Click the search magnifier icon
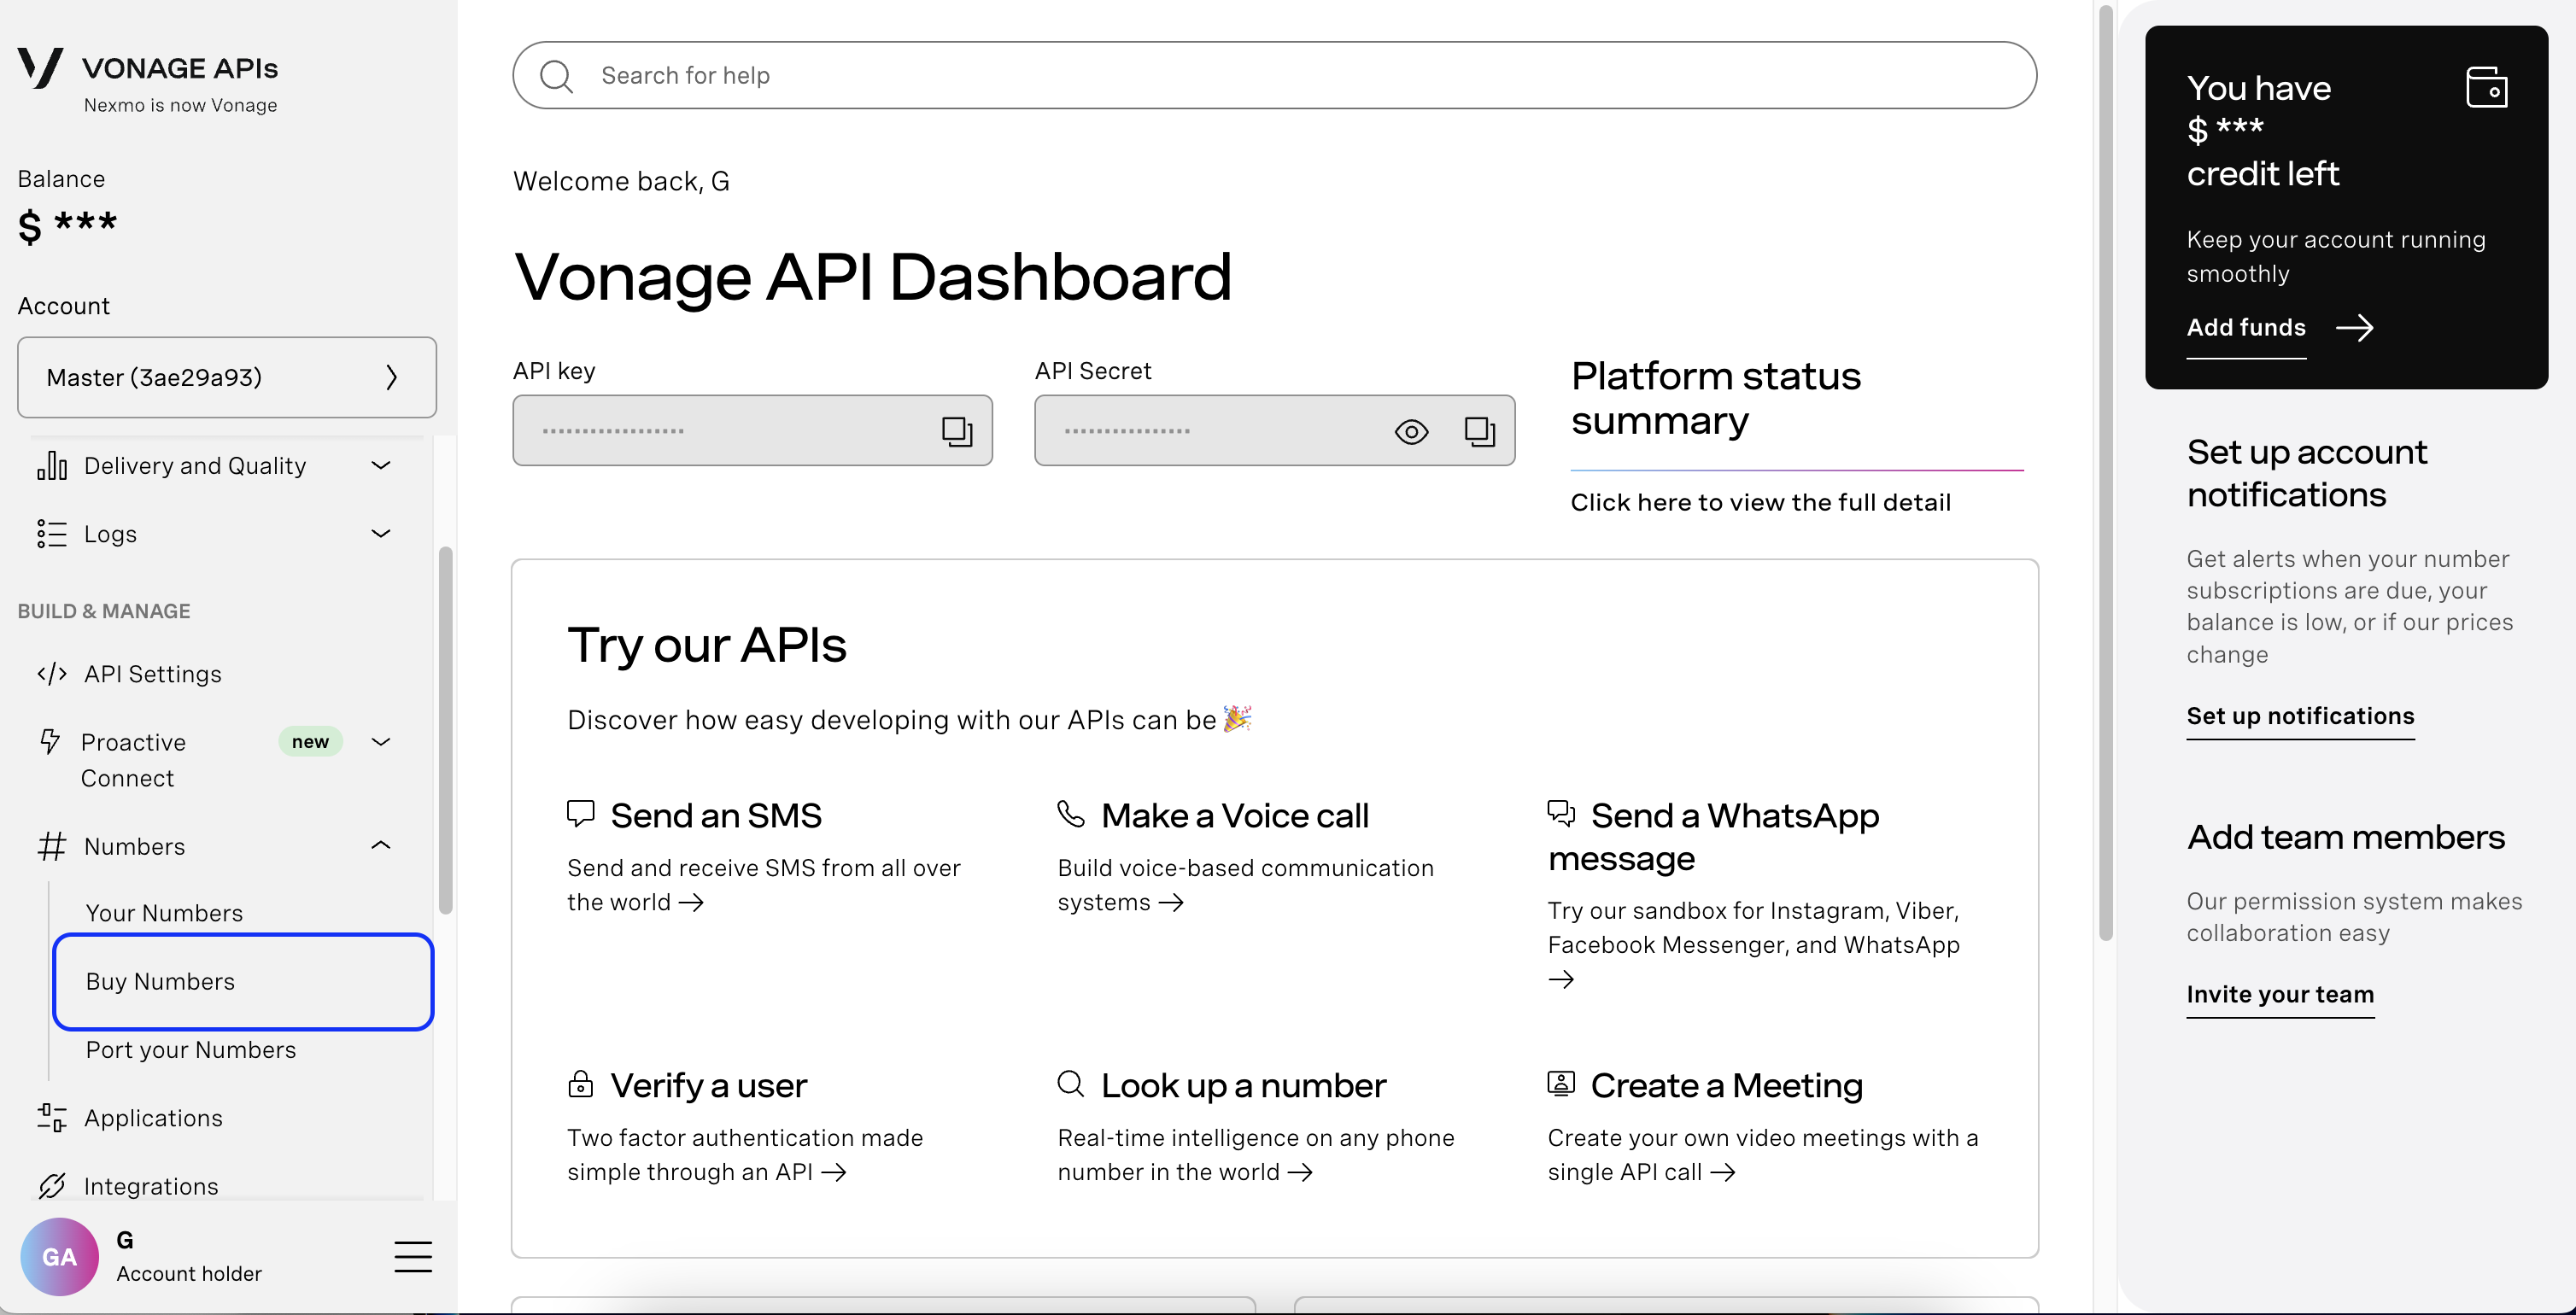 tap(556, 76)
